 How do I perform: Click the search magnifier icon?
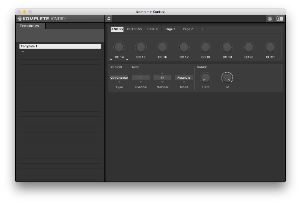109,19
